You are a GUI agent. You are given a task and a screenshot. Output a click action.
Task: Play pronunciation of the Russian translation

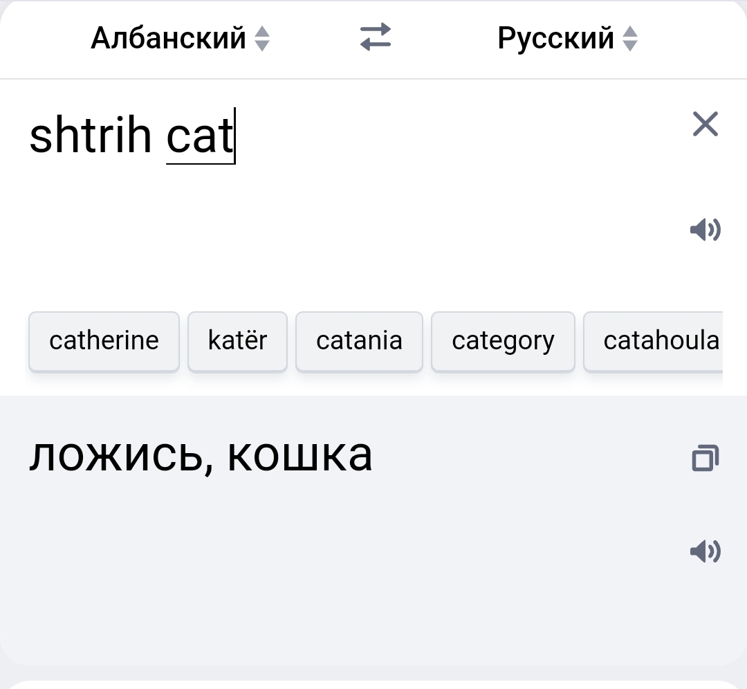coord(705,551)
